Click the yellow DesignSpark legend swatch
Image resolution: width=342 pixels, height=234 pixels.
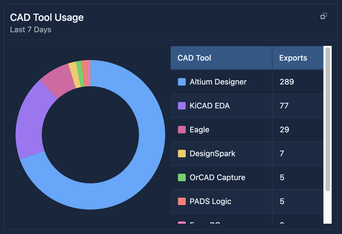[x=182, y=154]
